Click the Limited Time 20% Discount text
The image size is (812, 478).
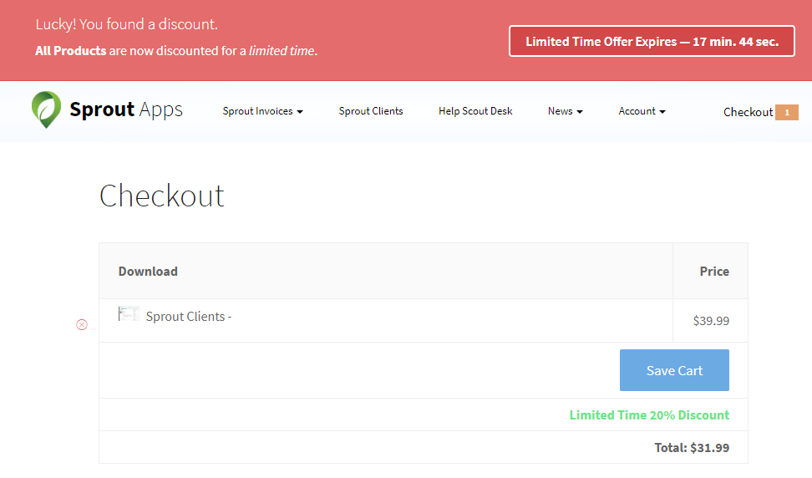tap(649, 415)
